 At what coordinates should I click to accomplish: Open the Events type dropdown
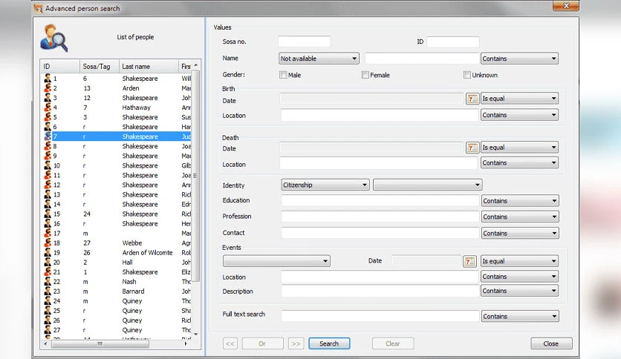[x=276, y=261]
